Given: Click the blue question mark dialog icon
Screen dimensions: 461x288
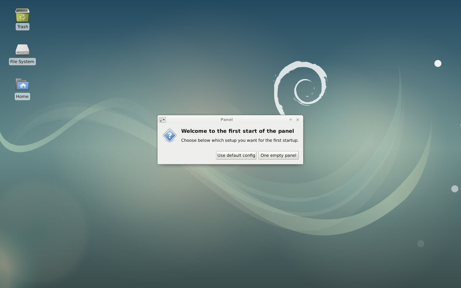Looking at the screenshot, I should point(170,136).
